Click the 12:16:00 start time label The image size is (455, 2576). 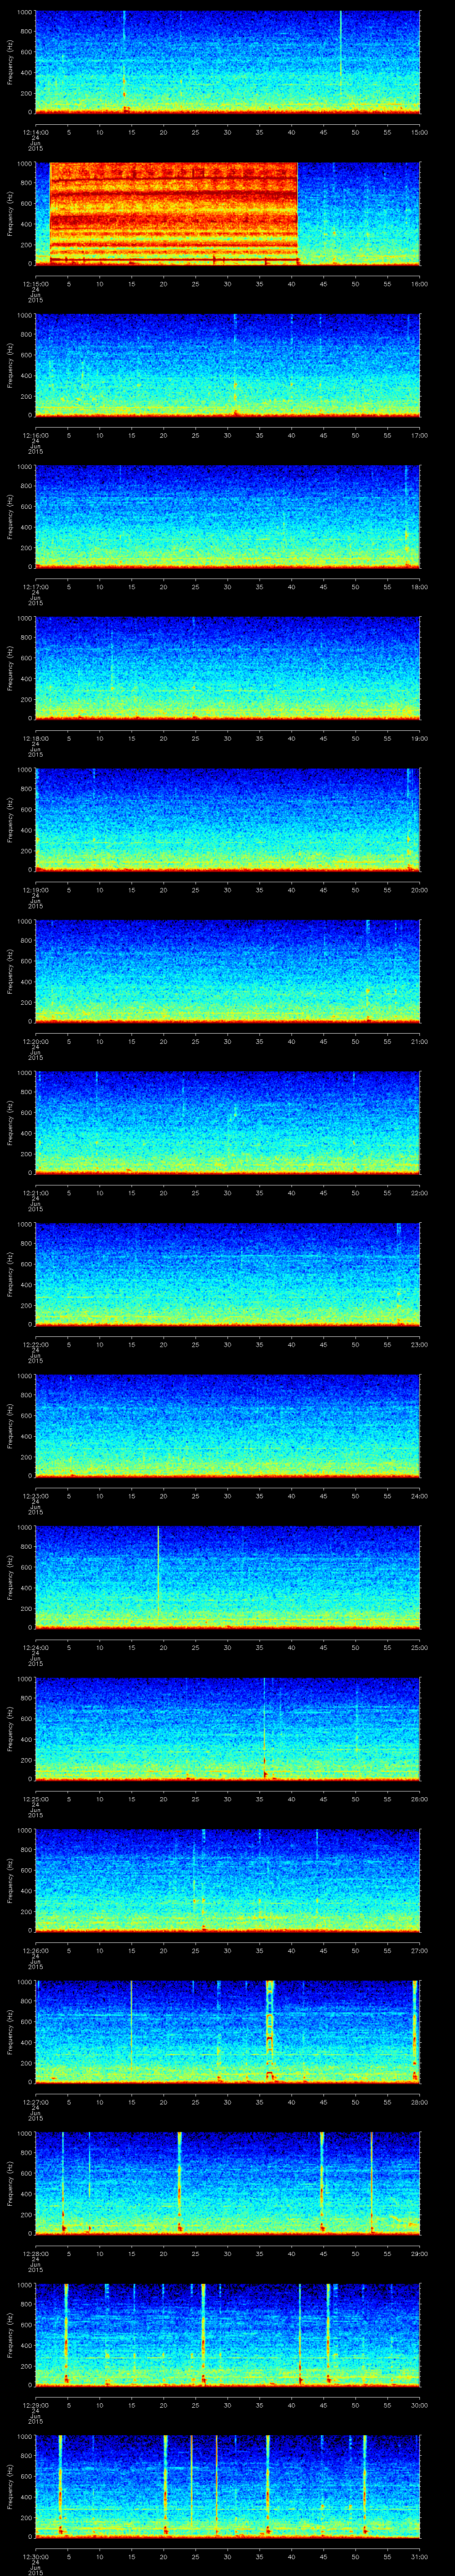click(x=35, y=435)
